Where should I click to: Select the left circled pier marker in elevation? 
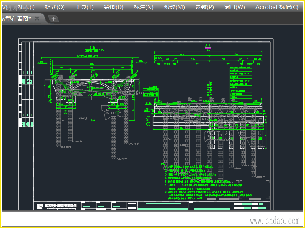tap(65, 112)
